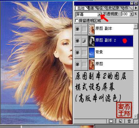Toggle visibility of 原图 副本 2 layer
139x128 pixels.
(78, 41)
